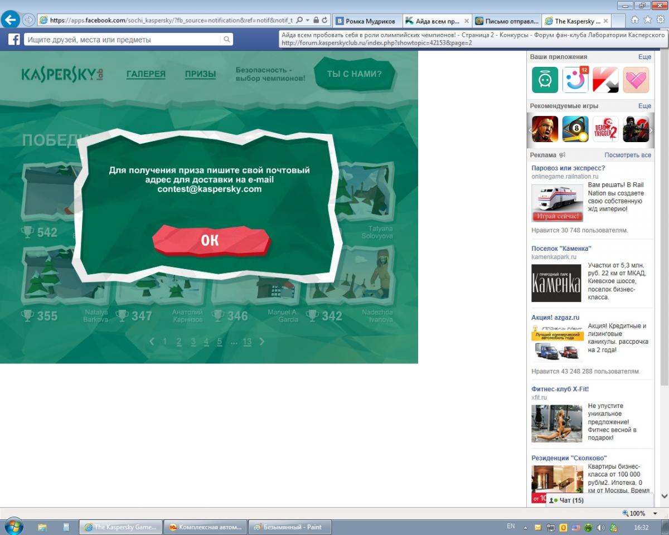Click the volume speaker tray icon
669x535 pixels.
pos(601,527)
